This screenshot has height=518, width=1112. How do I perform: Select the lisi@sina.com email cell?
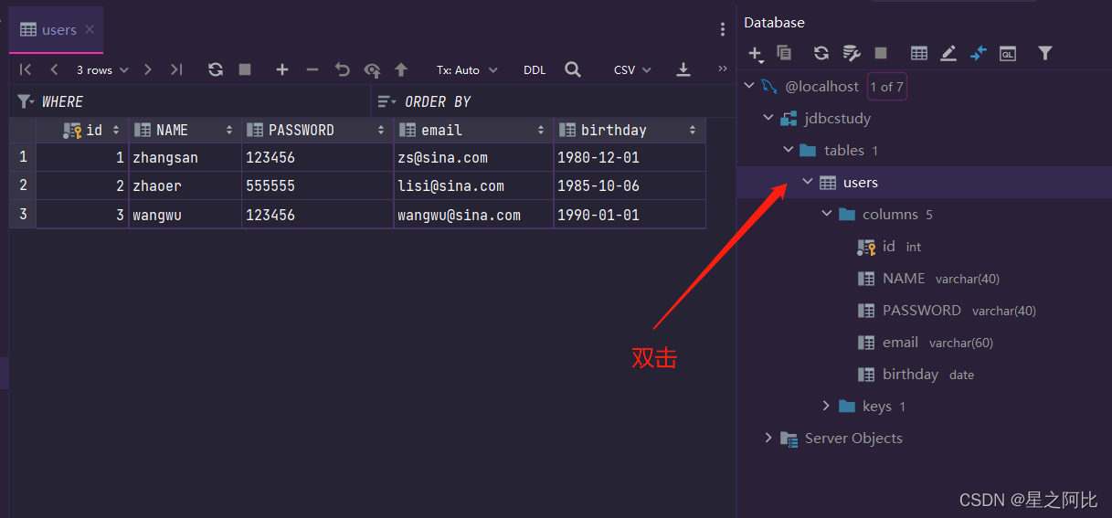coord(473,186)
